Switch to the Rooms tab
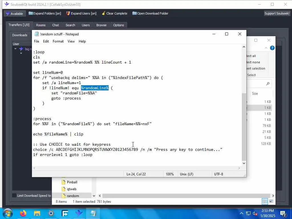292x219 pixels. [x=41, y=25]
